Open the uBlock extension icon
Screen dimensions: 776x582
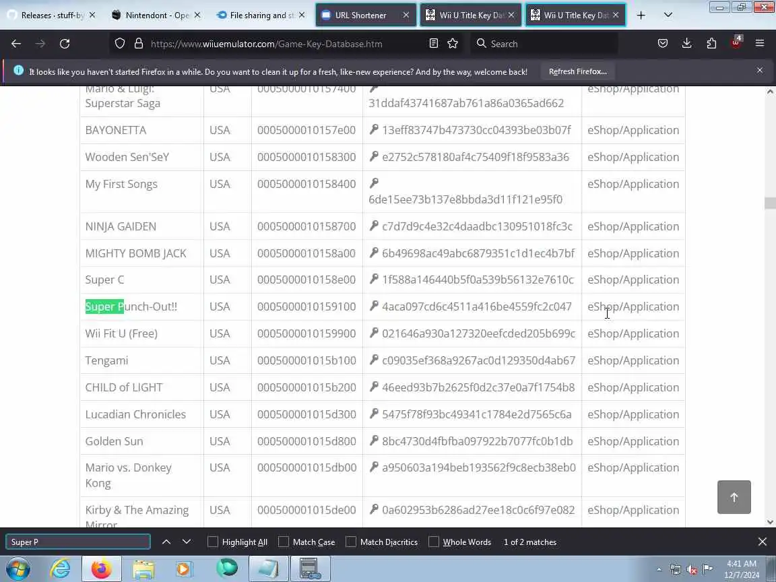pyautogui.click(x=736, y=42)
